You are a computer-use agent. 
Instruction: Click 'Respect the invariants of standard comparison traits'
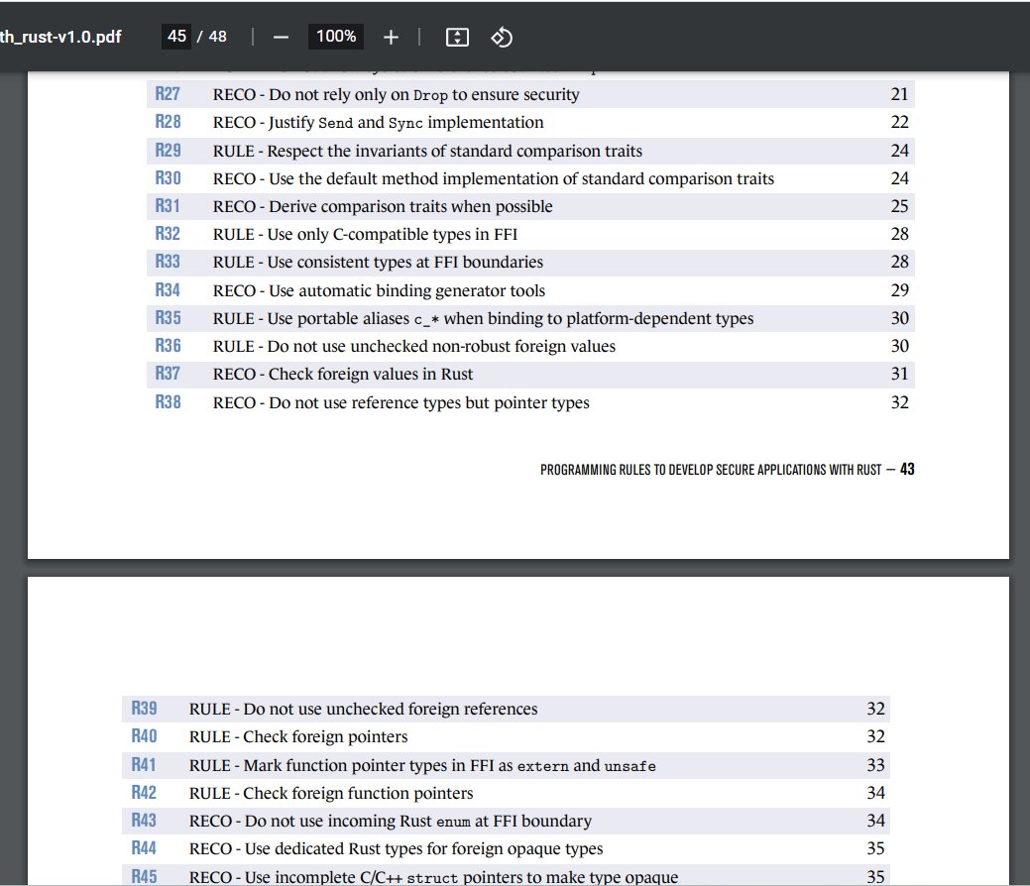[427, 151]
